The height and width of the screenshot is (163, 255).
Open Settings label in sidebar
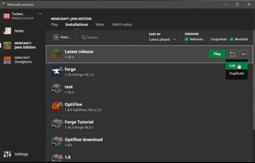click(21, 154)
